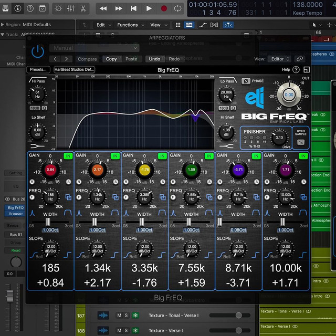Open the Quick Help icon
Viewport: 336px width, 336px height.
(x=30, y=8)
